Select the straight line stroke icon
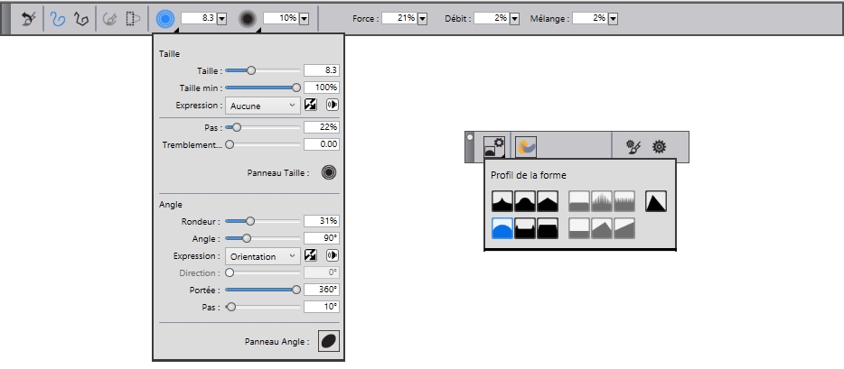This screenshot has width=844, height=369. pyautogui.click(x=80, y=18)
